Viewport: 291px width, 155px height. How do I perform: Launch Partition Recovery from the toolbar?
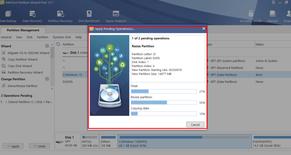(60, 17)
